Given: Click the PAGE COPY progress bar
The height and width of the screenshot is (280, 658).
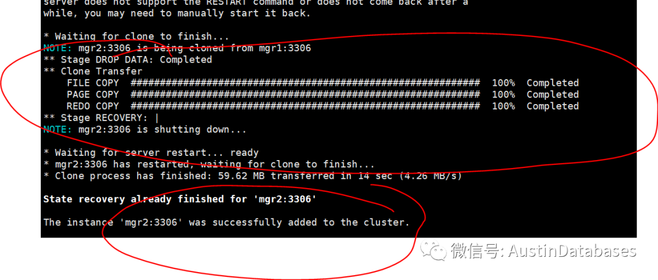Looking at the screenshot, I should (x=305, y=95).
